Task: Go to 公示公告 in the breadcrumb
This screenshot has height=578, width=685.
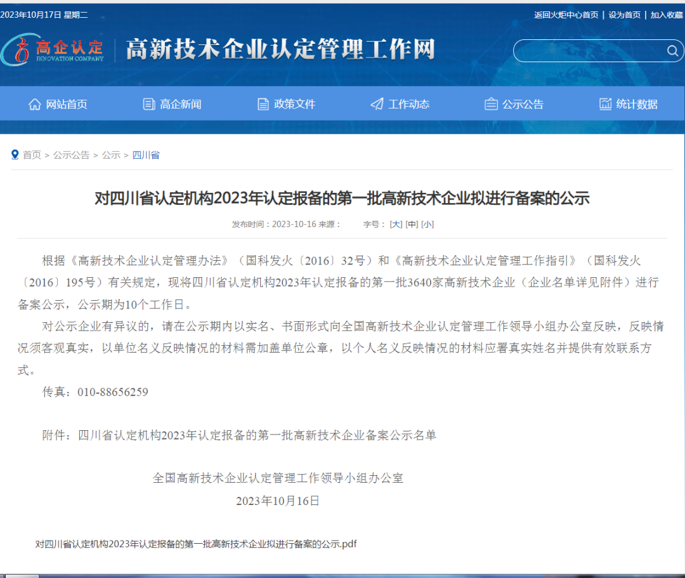Action: [71, 155]
